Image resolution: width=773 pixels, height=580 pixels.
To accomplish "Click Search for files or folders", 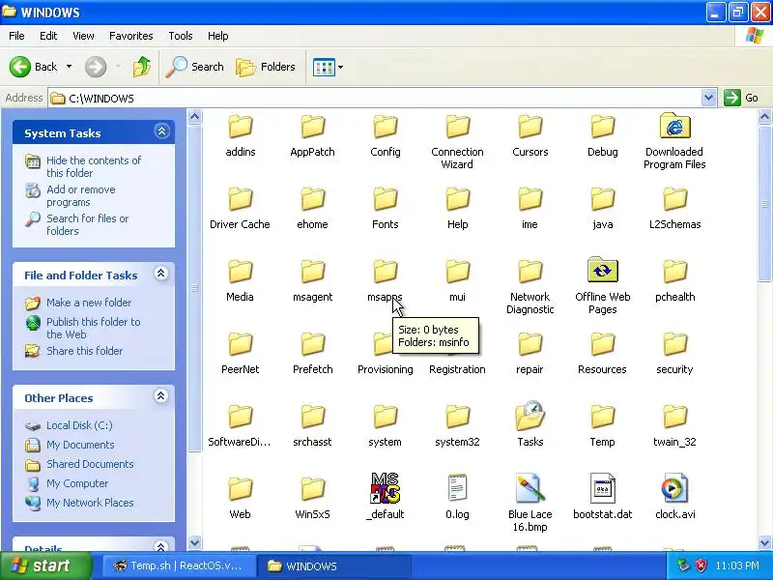I will click(87, 224).
